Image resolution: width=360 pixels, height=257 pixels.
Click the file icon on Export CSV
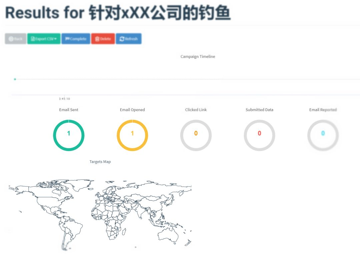click(x=33, y=39)
